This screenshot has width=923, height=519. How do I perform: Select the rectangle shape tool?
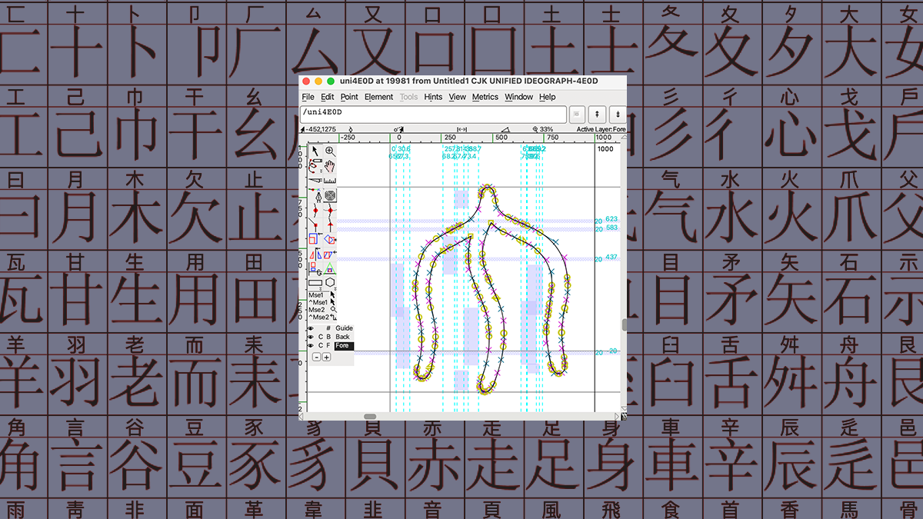tap(315, 282)
